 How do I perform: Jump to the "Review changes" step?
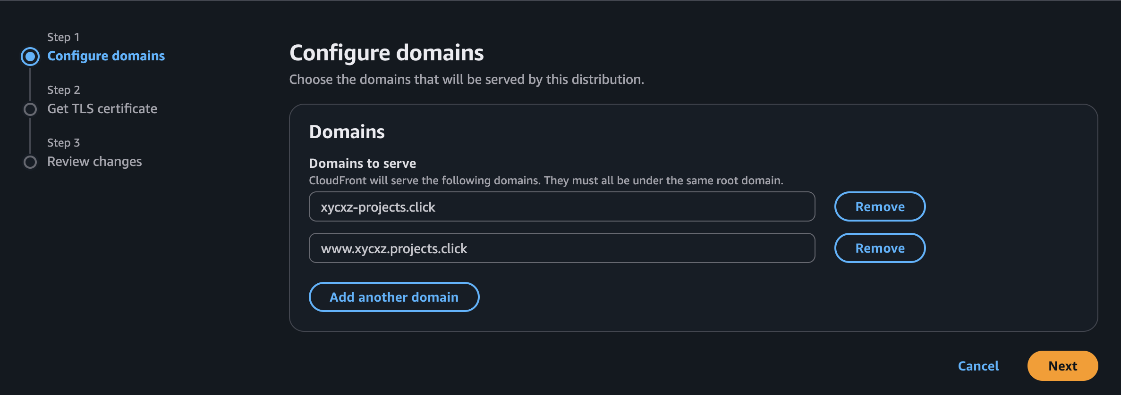click(x=93, y=161)
